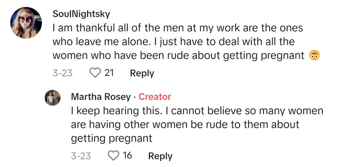Click the line 'women who have been rude'
Image resolution: width=359 pixels, height=167 pixels.
pos(178,56)
